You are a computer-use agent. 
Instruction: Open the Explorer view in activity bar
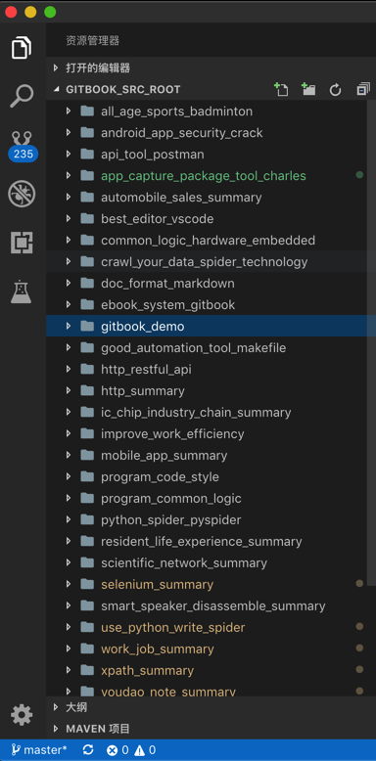tap(22, 48)
